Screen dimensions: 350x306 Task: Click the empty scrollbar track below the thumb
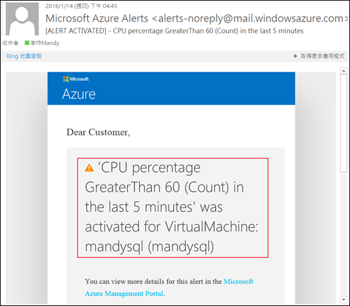click(343, 234)
